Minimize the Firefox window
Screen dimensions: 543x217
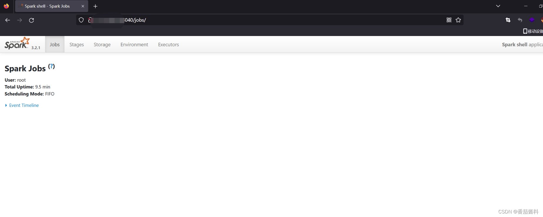(x=526, y=6)
